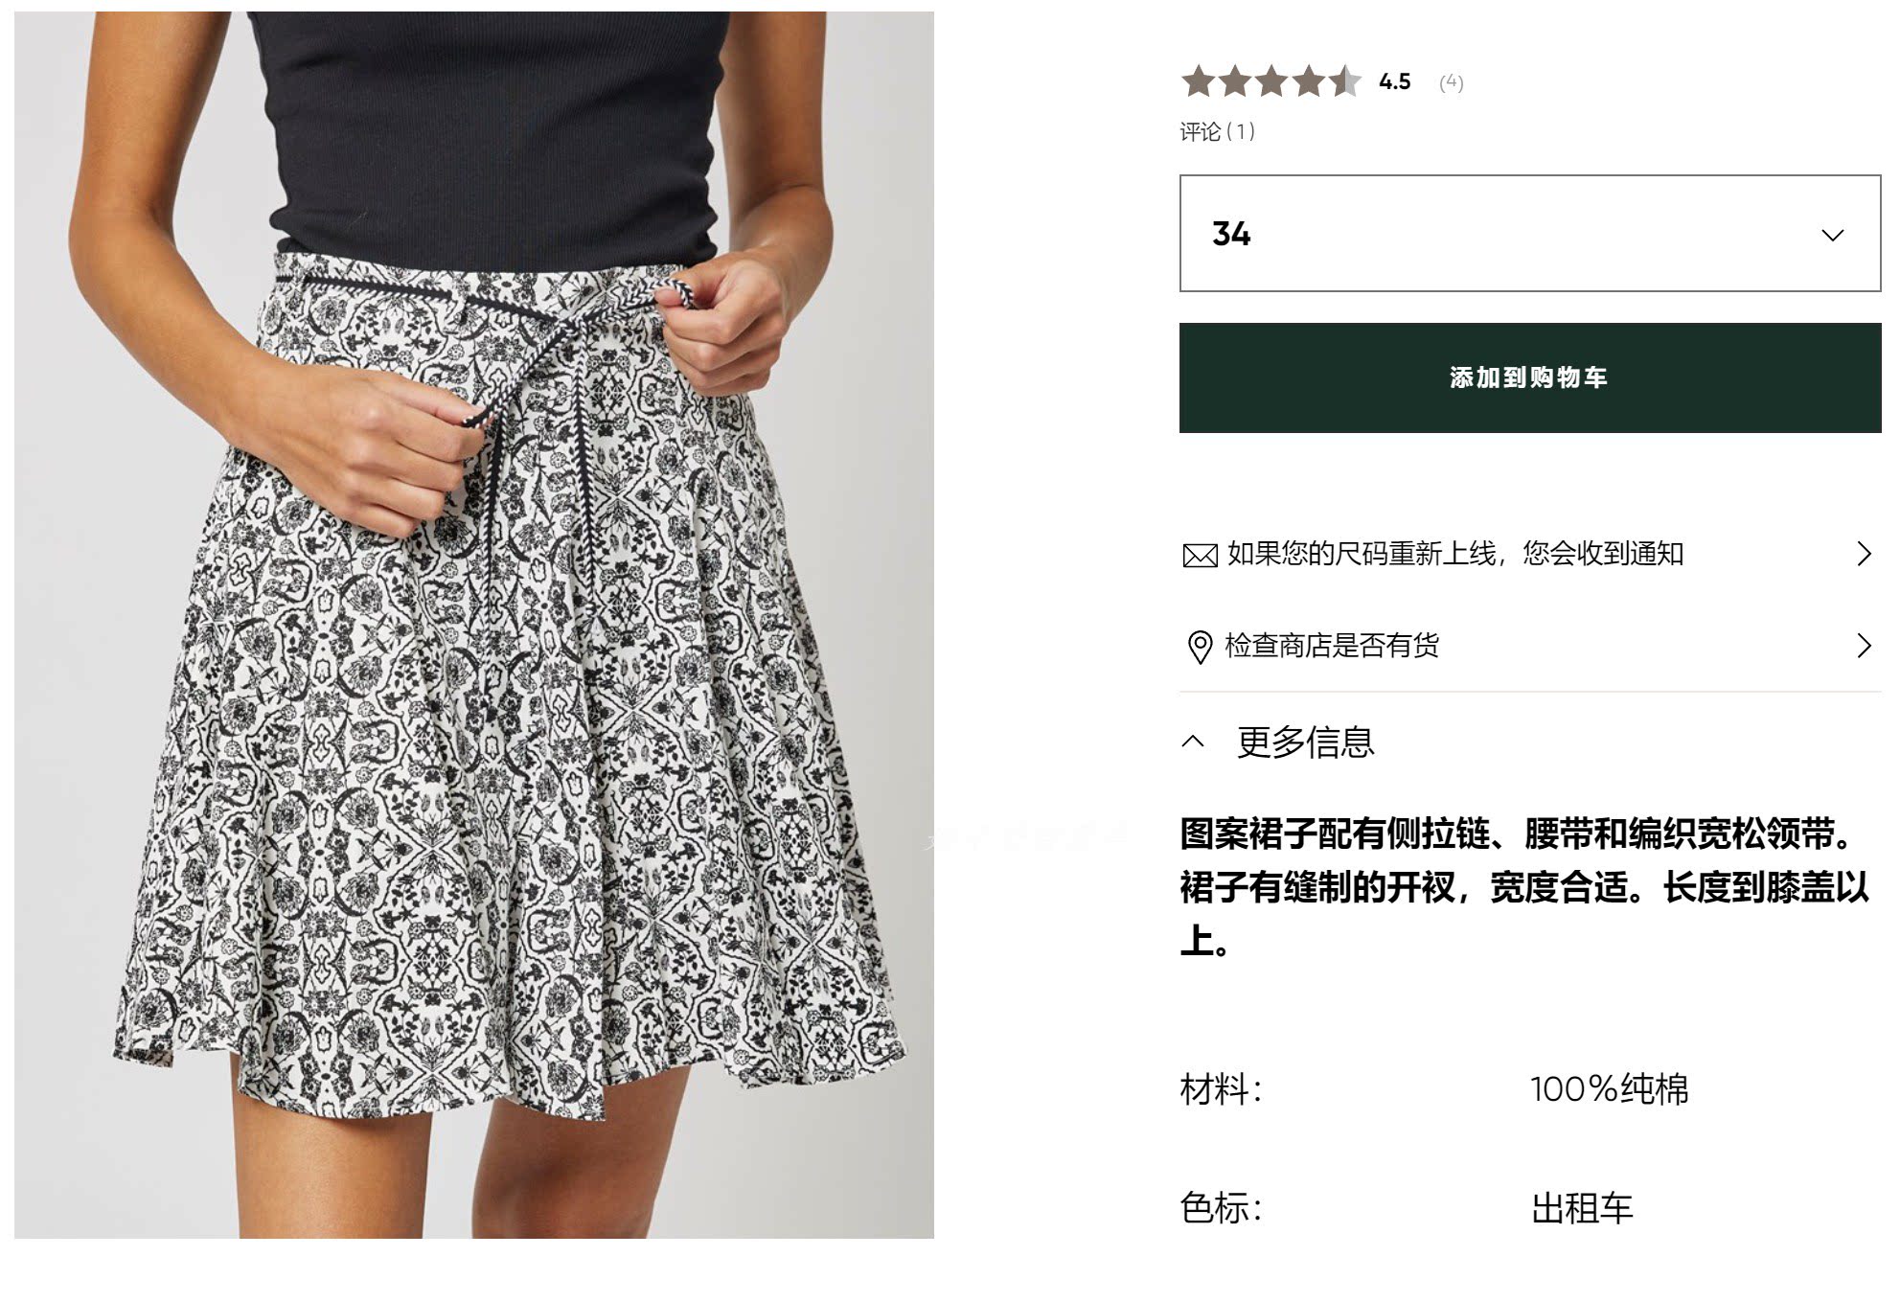
Task: Click the envelope notification icon
Action: tap(1200, 556)
